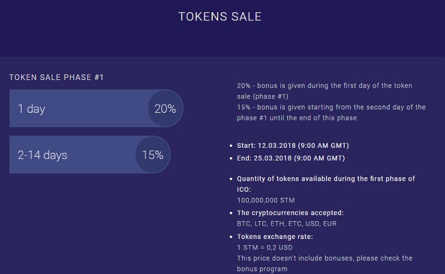445x274 pixels.
Task: Click the Tokens exchange rate bullet point
Action: (231, 237)
